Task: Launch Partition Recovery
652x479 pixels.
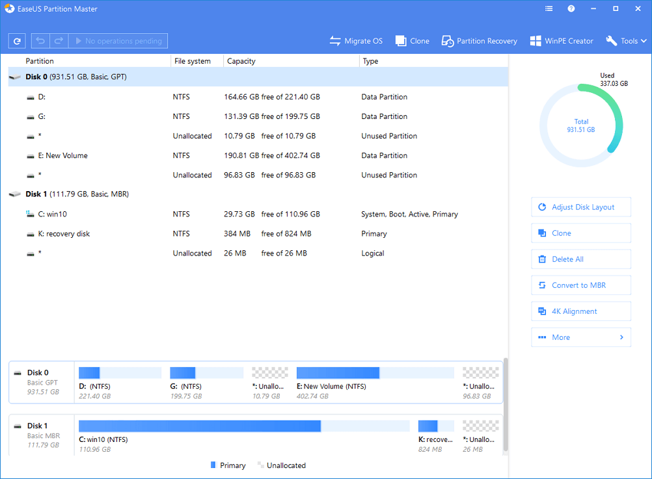Action: pyautogui.click(x=480, y=41)
